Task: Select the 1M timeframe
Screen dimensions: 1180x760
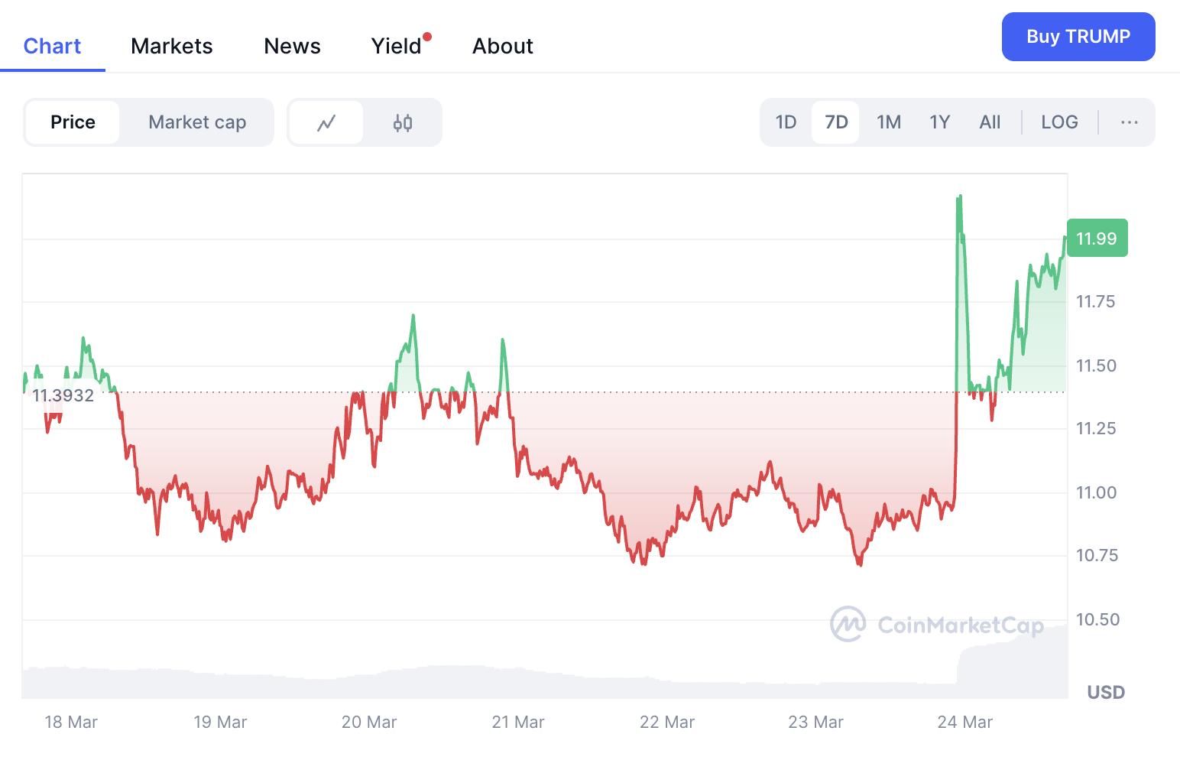Action: (888, 122)
